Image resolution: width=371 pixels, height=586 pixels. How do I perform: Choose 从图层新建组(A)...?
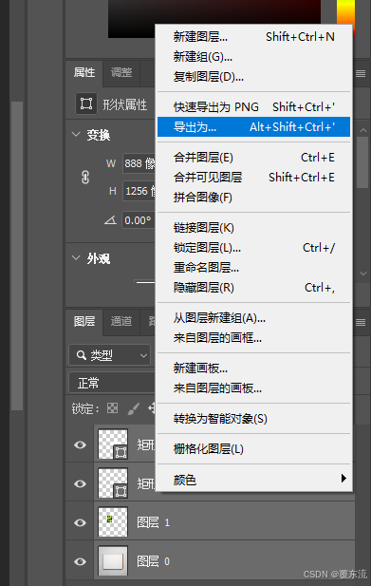click(x=253, y=318)
